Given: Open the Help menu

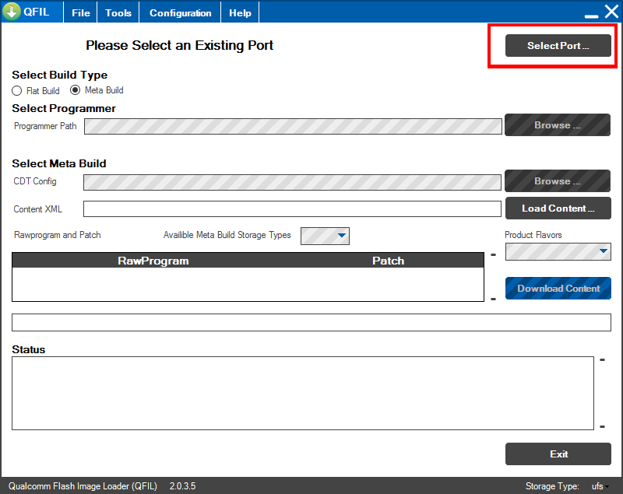Looking at the screenshot, I should [x=240, y=12].
